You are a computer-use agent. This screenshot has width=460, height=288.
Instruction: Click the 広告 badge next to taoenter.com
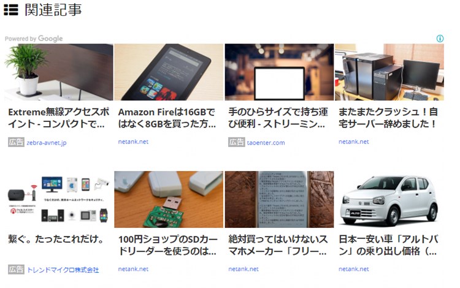[237, 142]
